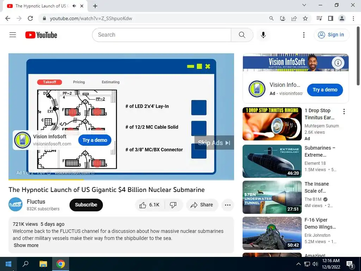Viewport: 361px width, 271px height.
Task: Open more actions ellipsis under video
Action: [228, 205]
